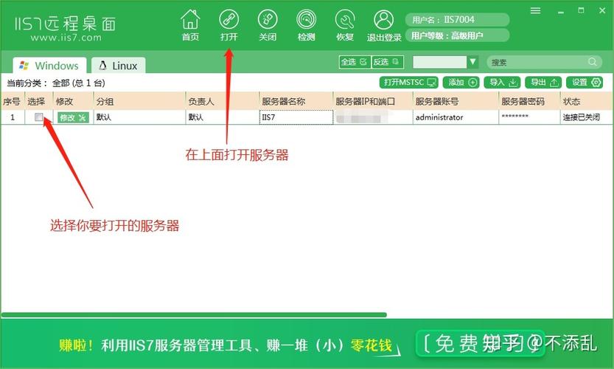Open the hamburger menu in title bar
The height and width of the screenshot is (369, 614).
click(x=535, y=10)
